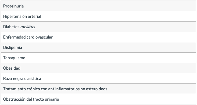Select Obstrucción del tracto urinario row

point(98,99)
